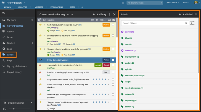The width and height of the screenshot is (201, 112).
Task: Select checkbox for automated order fulfillment story
Action: coord(113,79)
